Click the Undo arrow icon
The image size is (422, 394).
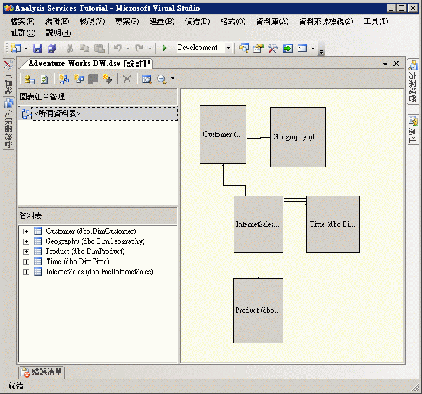click(x=118, y=48)
